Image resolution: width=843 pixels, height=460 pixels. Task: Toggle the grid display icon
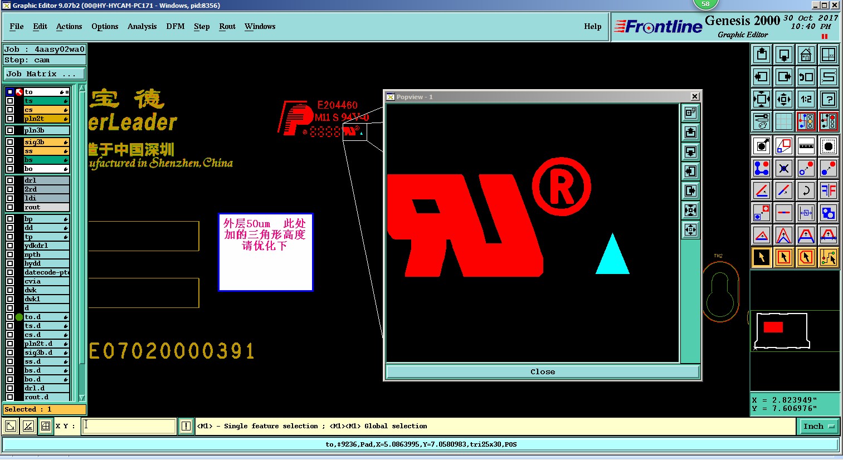[784, 121]
